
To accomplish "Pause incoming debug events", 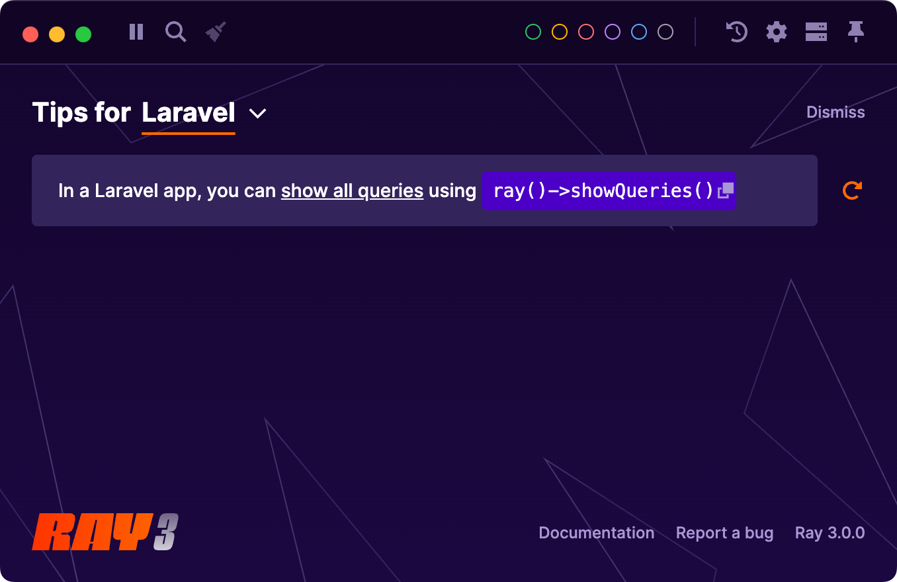I will pyautogui.click(x=136, y=32).
